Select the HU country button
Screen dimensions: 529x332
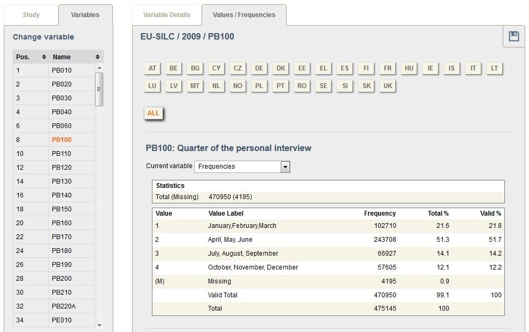409,68
